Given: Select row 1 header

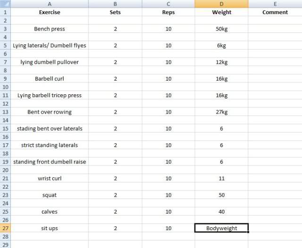Looking at the screenshot, I should pyautogui.click(x=5, y=12).
